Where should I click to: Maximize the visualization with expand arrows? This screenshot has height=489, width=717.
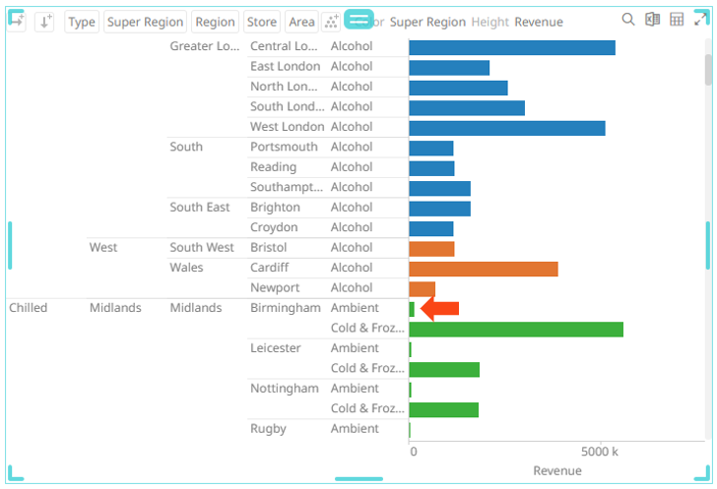[701, 20]
